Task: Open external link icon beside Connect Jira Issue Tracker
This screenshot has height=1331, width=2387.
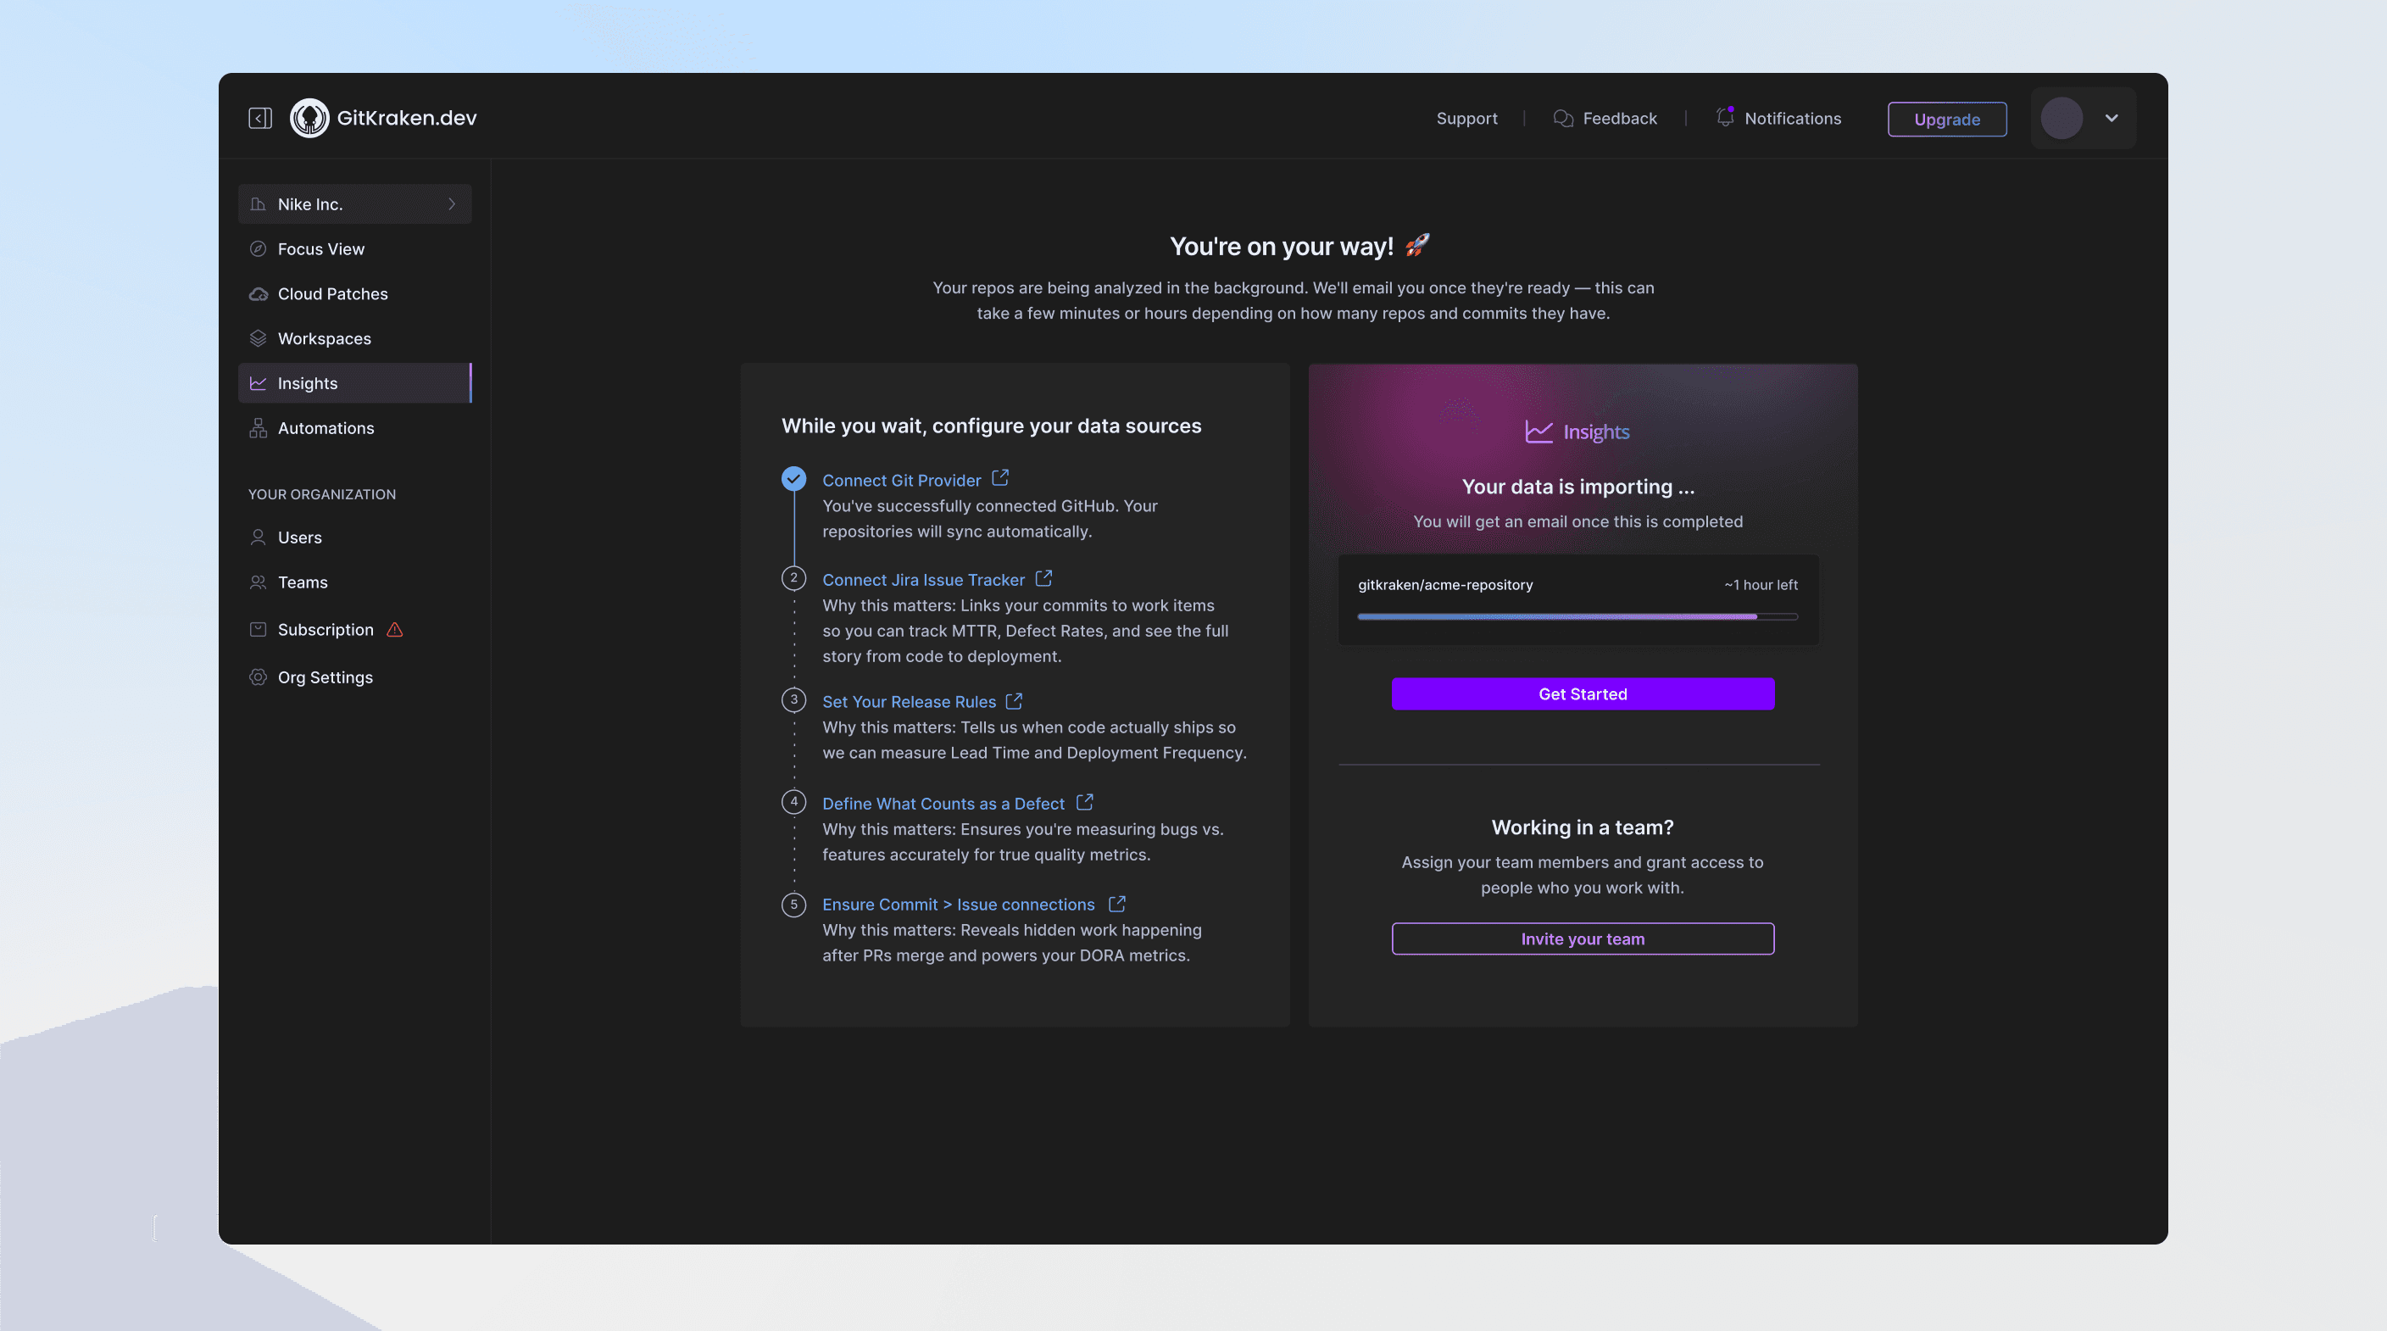Action: [x=1043, y=578]
